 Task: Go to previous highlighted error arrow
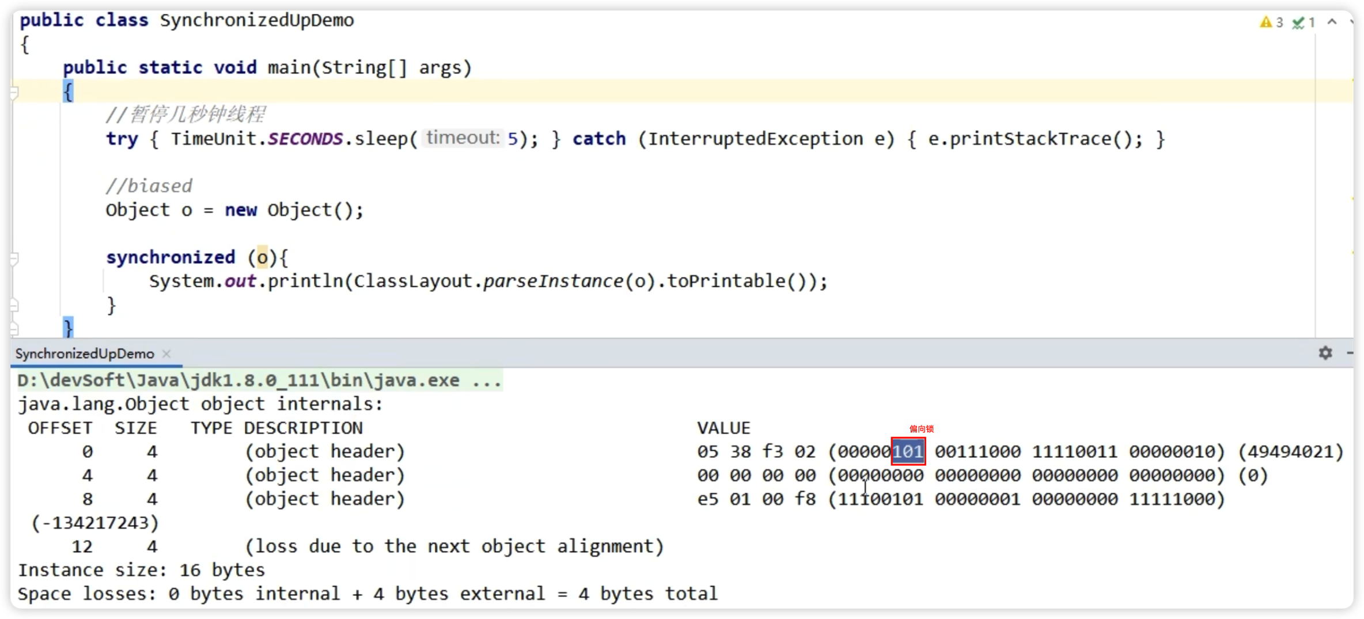1332,22
